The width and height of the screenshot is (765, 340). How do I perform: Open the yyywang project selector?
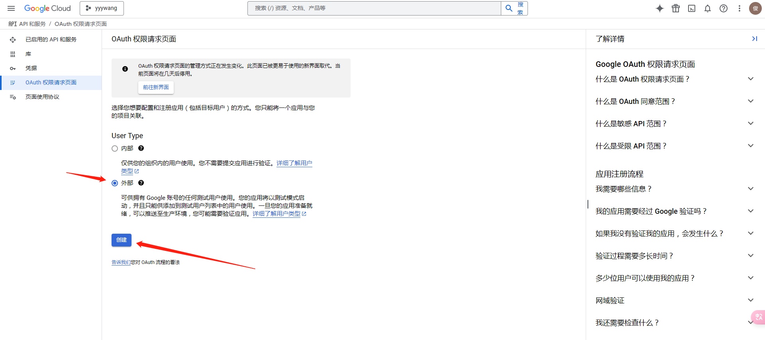click(x=102, y=8)
